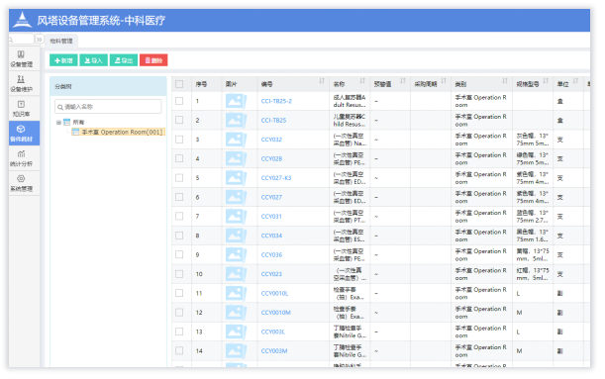Click sort icon on 规格型号 column
This screenshot has width=605, height=379.
point(546,81)
